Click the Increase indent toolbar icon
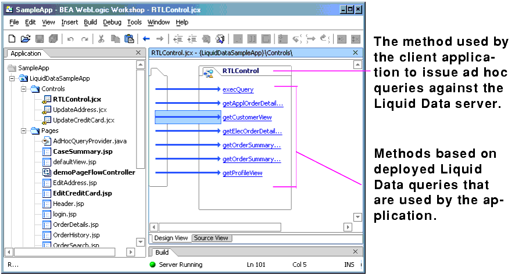515x275 pixels. click(x=192, y=39)
